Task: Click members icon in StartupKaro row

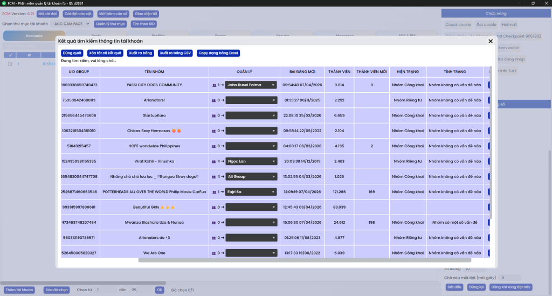Action: pyautogui.click(x=214, y=115)
